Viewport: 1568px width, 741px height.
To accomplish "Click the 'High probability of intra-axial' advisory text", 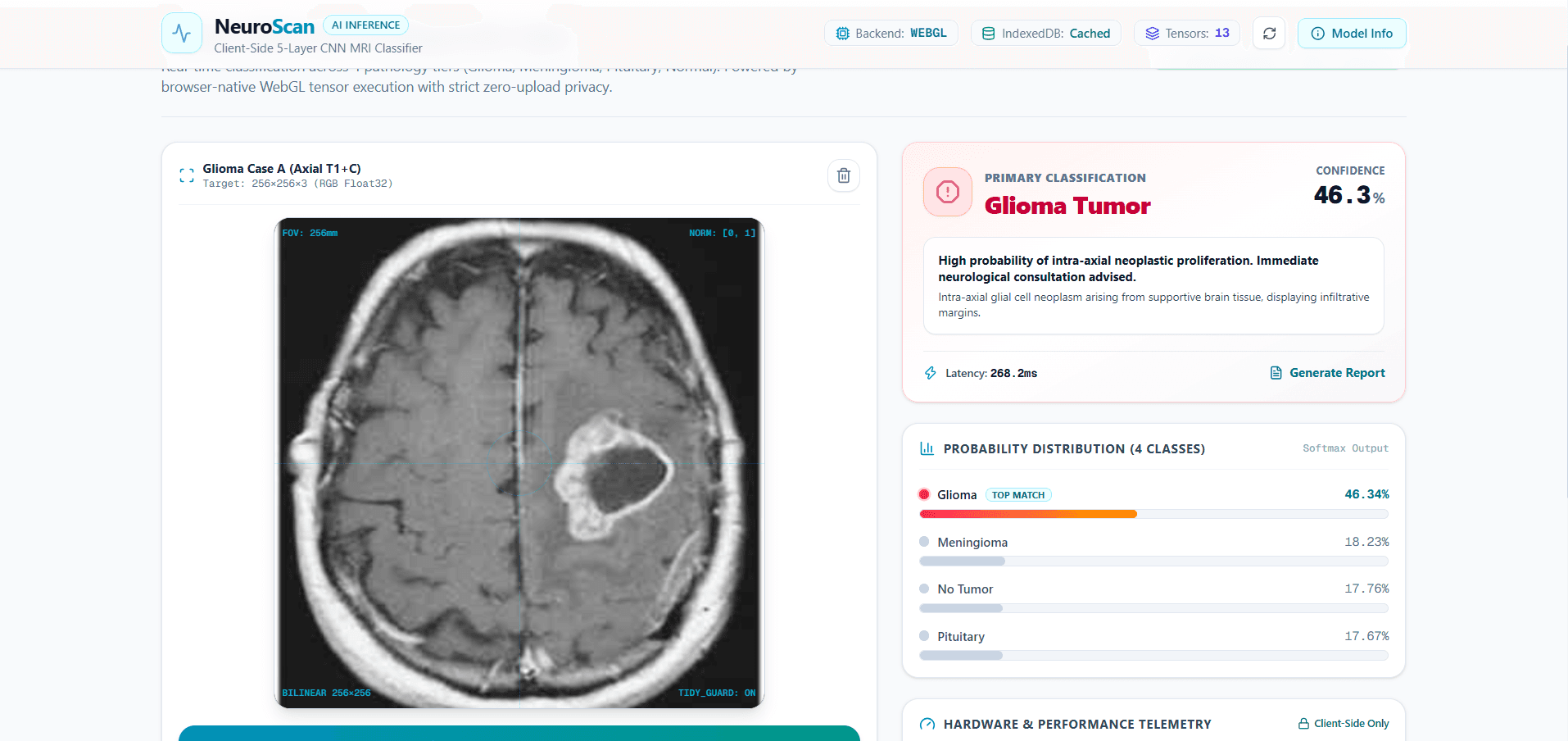I will (x=1128, y=269).
